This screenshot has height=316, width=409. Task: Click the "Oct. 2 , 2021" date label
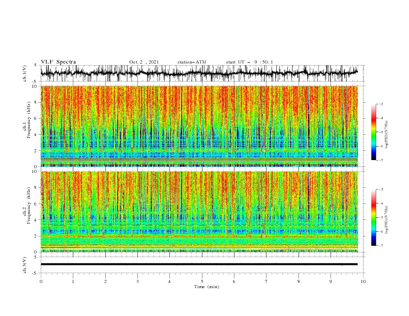[x=144, y=62]
